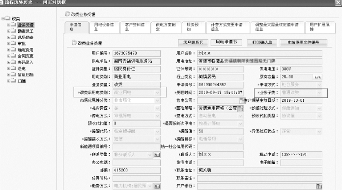Click the 现场勘查 folder icon
The image size is (342, 190).
coord(14,37)
